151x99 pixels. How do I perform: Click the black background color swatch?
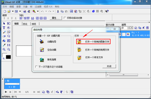[8, 57]
